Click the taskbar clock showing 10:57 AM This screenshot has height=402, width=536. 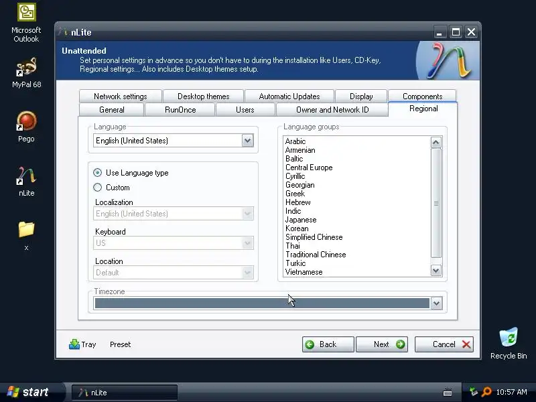point(511,392)
